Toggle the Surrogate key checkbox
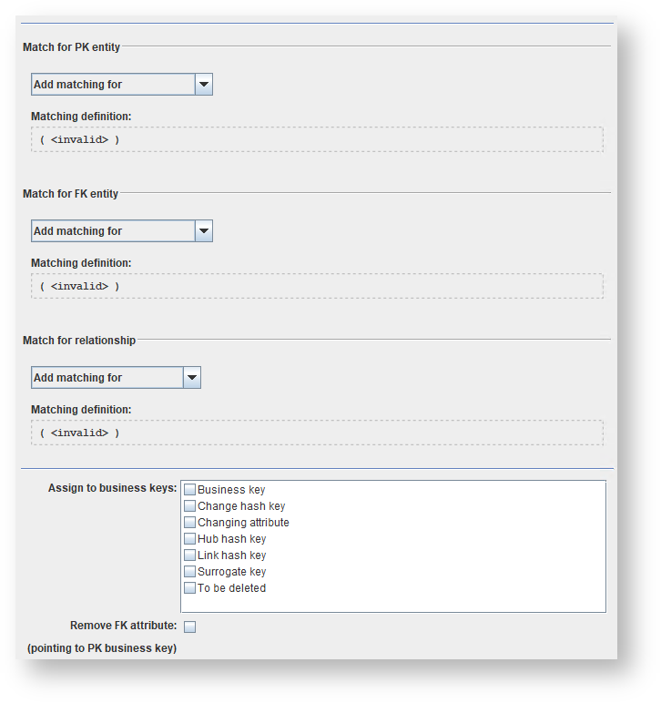661x703 pixels. 190,572
